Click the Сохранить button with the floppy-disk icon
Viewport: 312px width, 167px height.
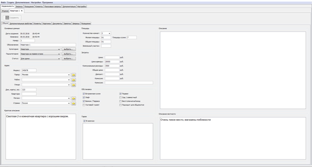(12, 18)
